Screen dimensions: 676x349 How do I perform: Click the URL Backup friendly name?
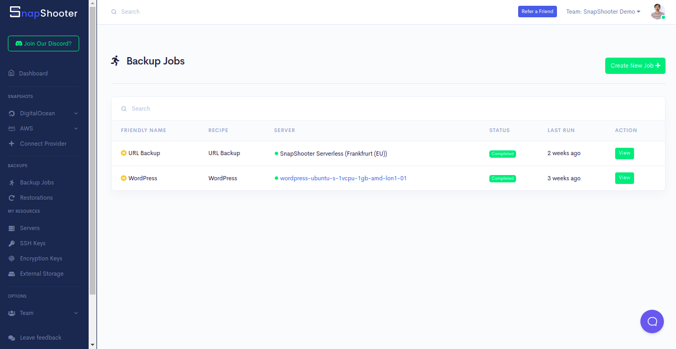coord(144,153)
